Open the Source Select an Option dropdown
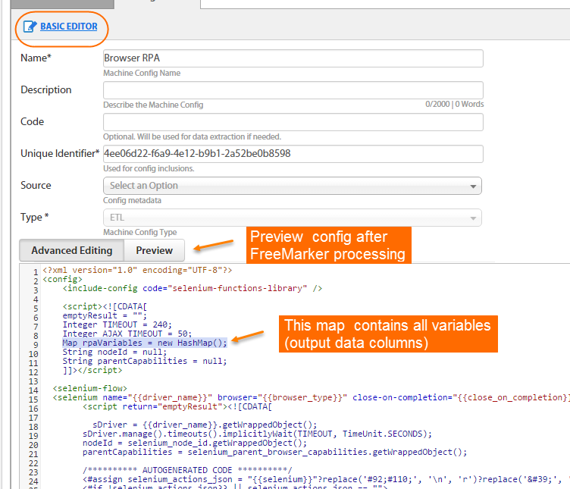 pyautogui.click(x=293, y=186)
